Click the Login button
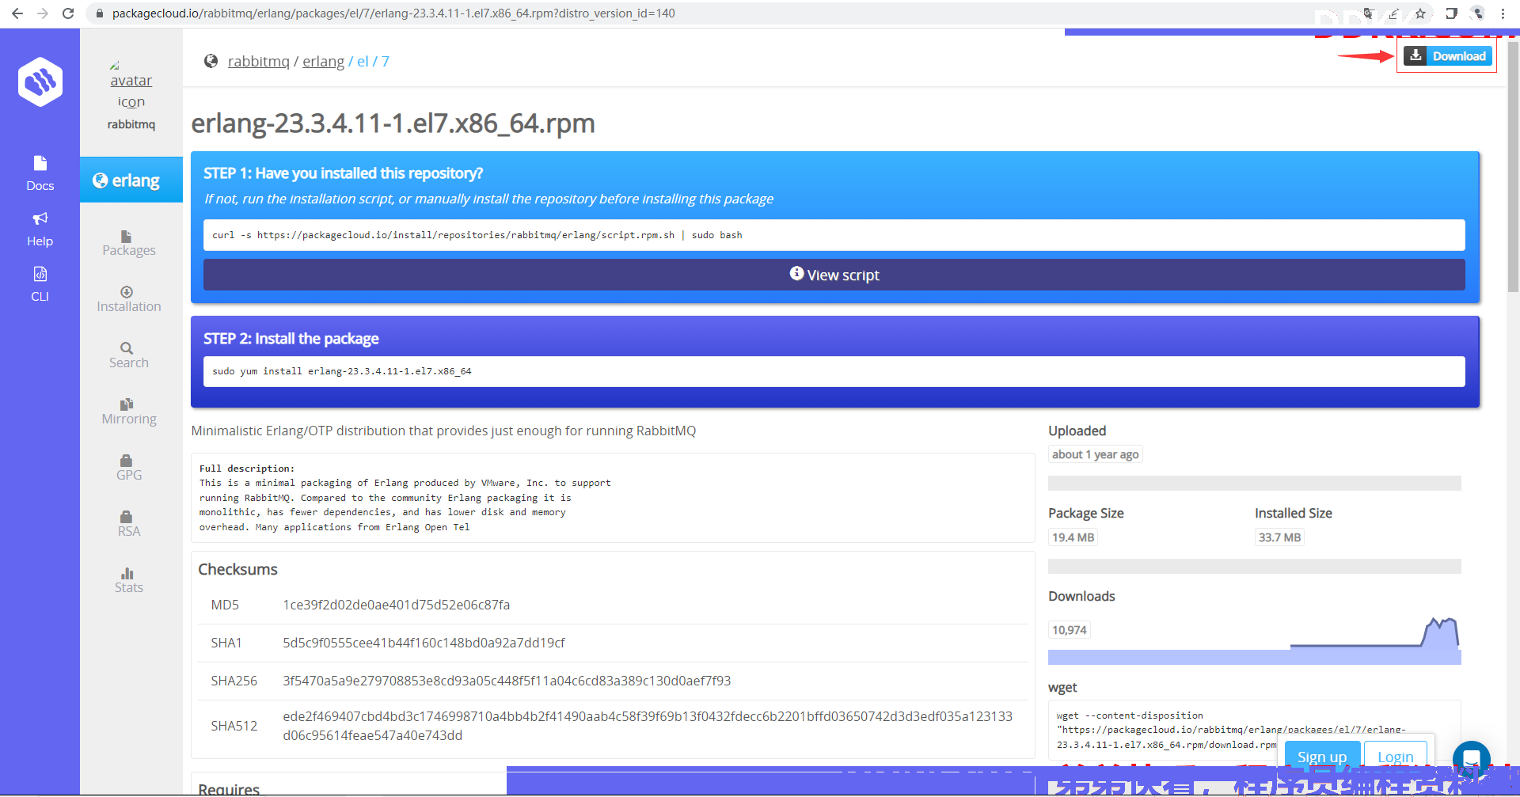This screenshot has height=797, width=1520. (1395, 757)
